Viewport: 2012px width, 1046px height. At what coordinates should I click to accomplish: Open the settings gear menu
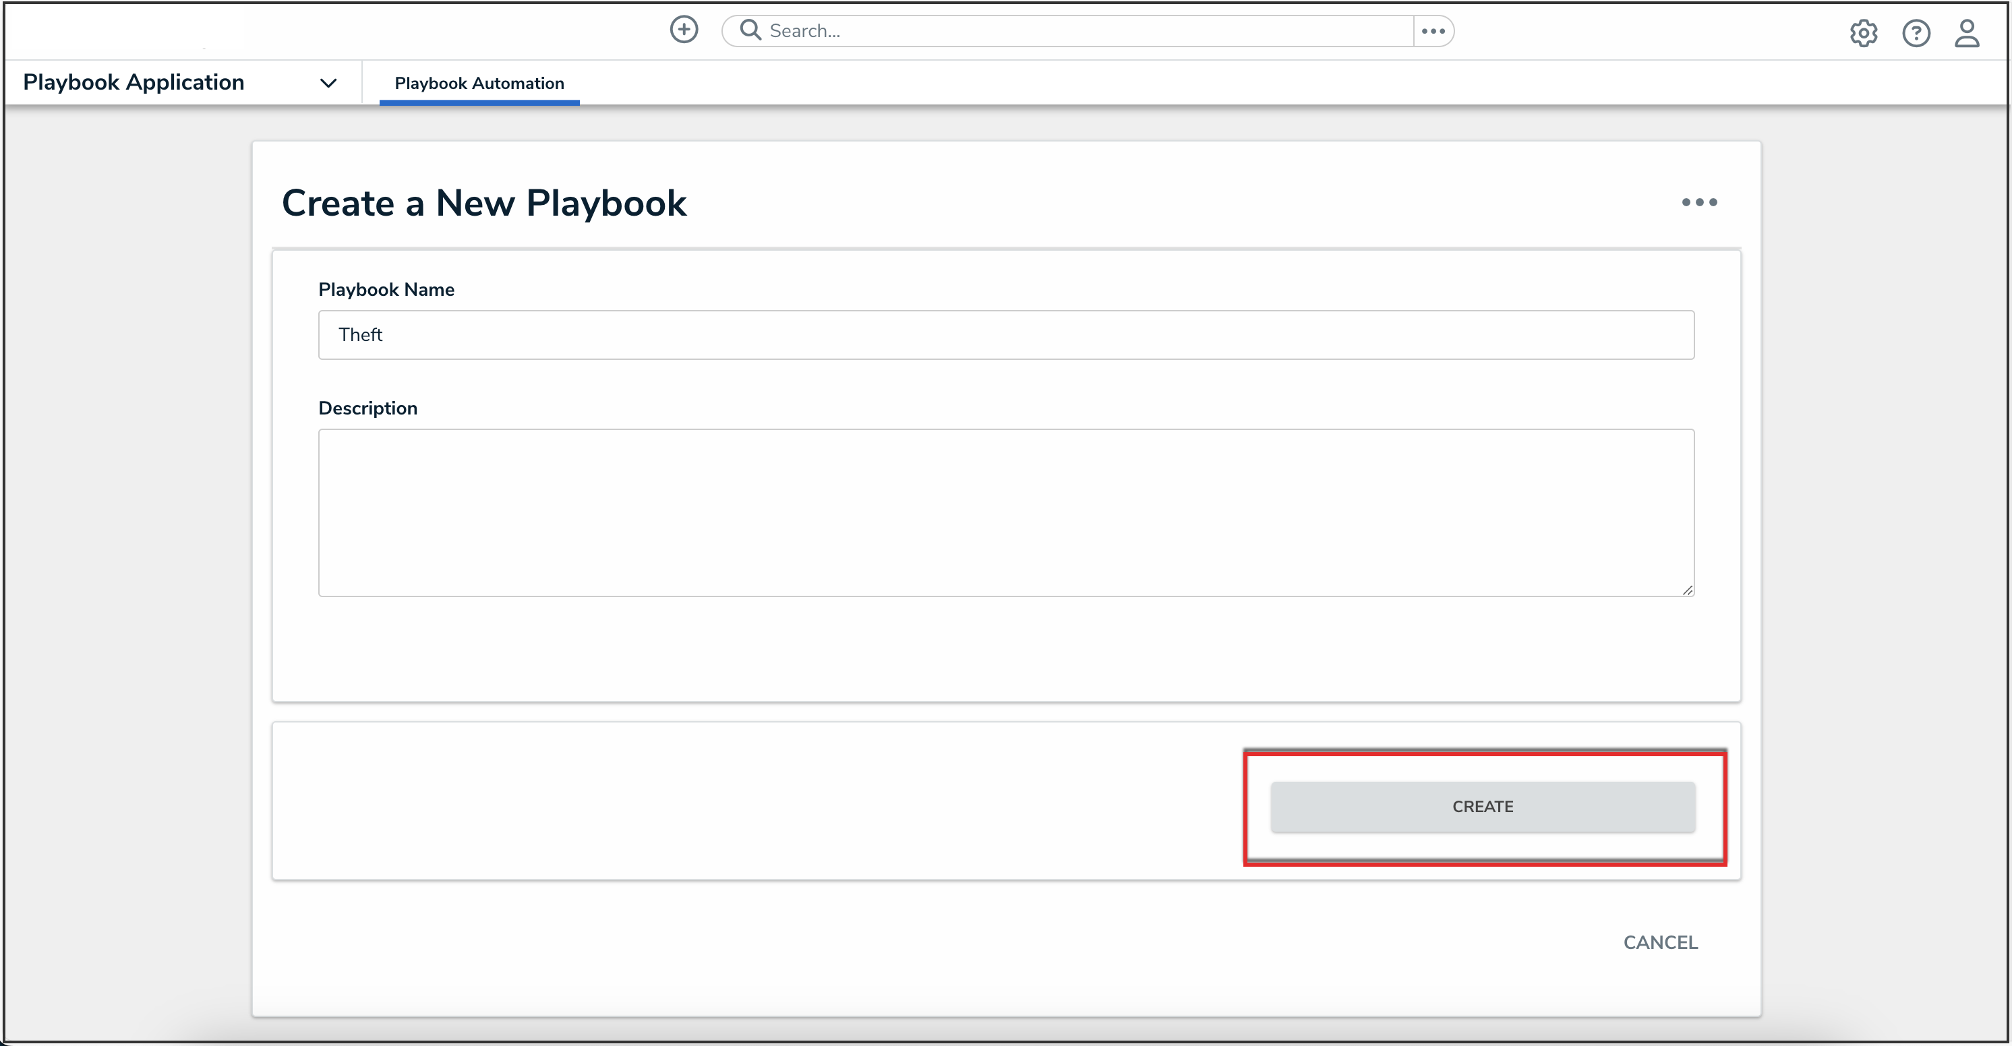[1863, 33]
